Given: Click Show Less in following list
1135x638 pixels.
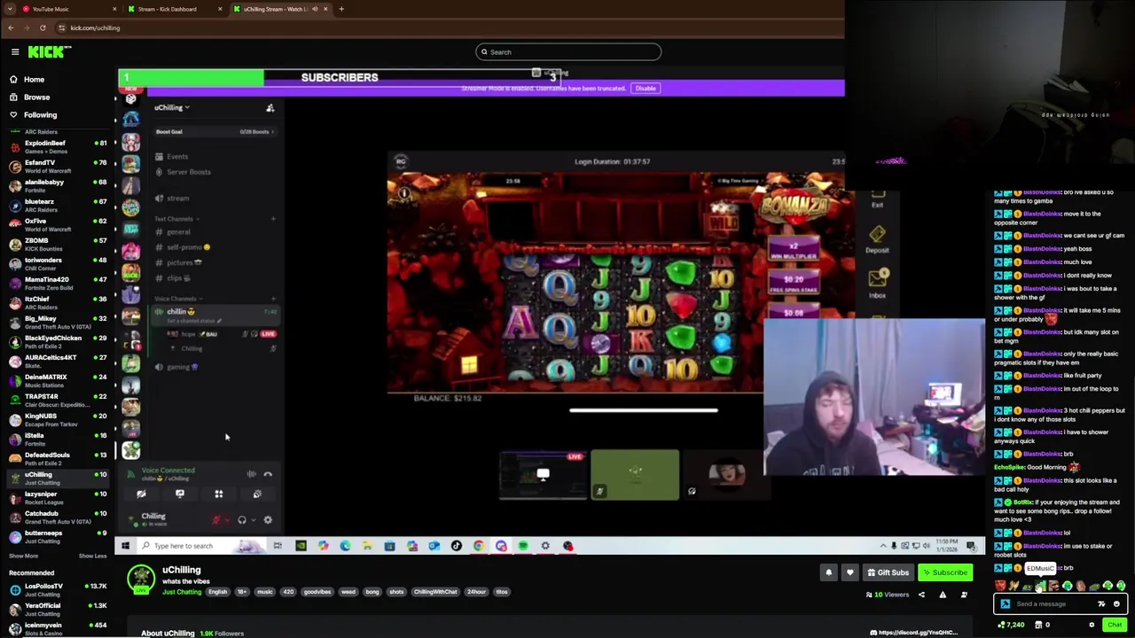Looking at the screenshot, I should (x=92, y=556).
